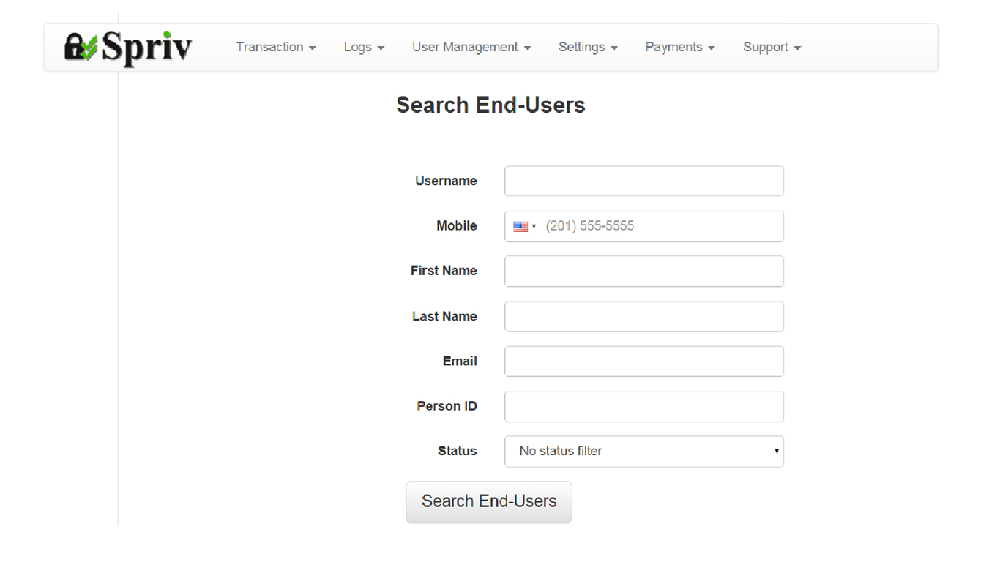Click the First Name label
The height and width of the screenshot is (562, 1000).
coord(444,271)
